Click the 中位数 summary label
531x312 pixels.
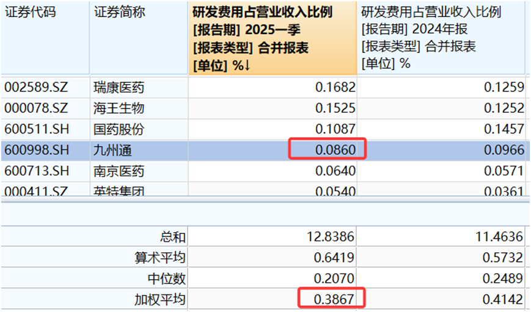[x=166, y=278]
